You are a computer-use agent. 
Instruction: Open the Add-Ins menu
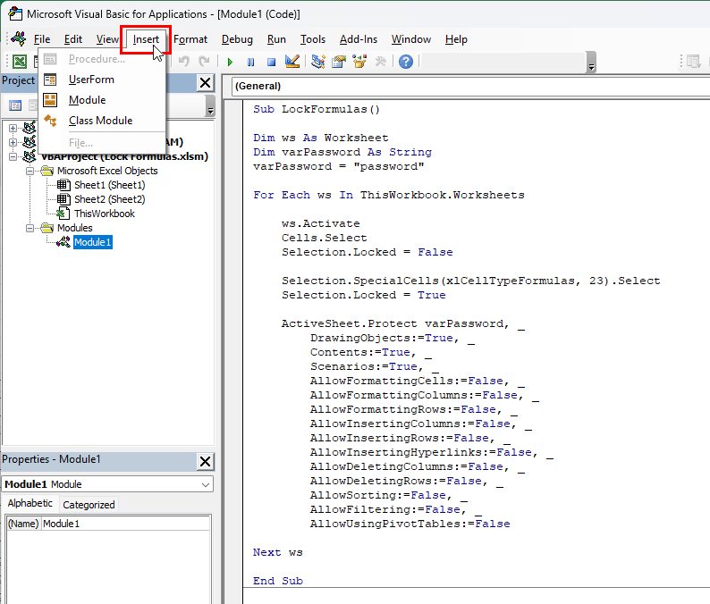[359, 39]
